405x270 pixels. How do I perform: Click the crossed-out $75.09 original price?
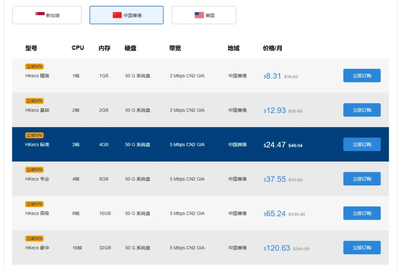pyautogui.click(x=295, y=180)
